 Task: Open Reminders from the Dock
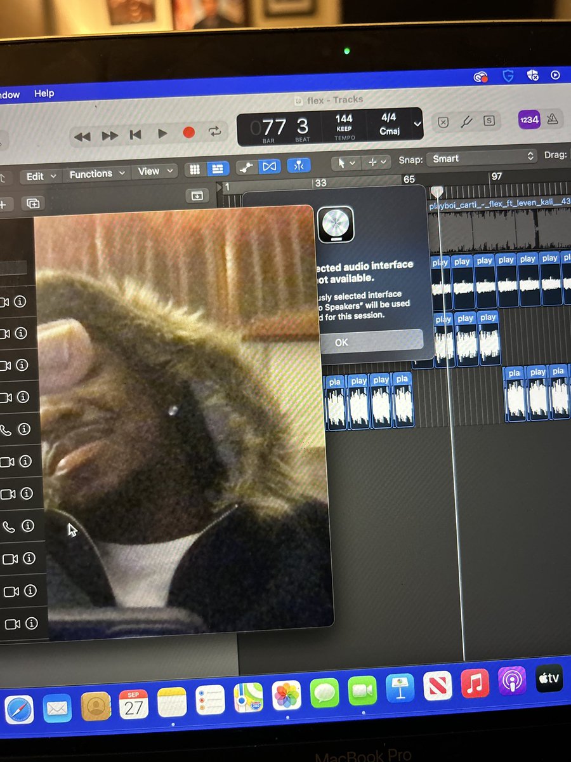tap(211, 700)
